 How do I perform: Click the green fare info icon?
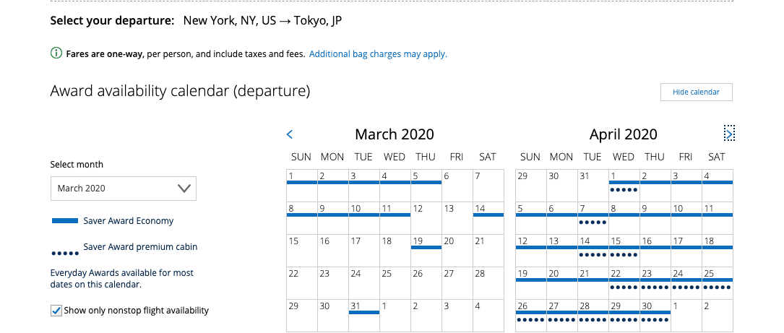(x=56, y=53)
